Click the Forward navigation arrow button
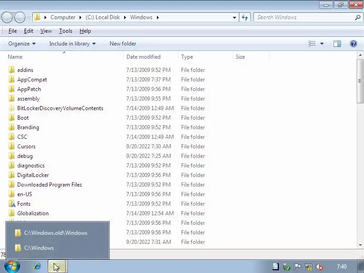 20,17
